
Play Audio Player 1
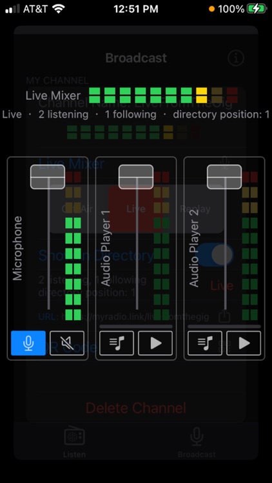155,343
